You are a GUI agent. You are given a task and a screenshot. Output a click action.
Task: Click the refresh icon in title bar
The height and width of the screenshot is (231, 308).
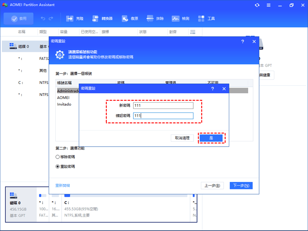point(257,5)
